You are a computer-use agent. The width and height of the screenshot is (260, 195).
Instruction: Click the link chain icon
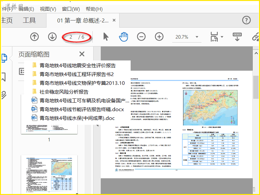[x=256, y=37]
